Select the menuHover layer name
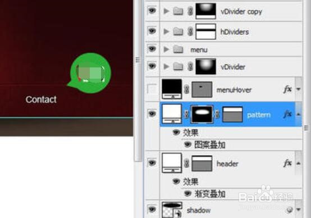This screenshot has width=311, height=218. click(234, 90)
